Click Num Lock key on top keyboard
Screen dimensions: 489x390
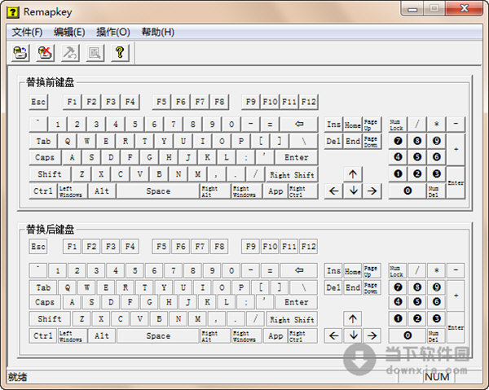(x=398, y=125)
